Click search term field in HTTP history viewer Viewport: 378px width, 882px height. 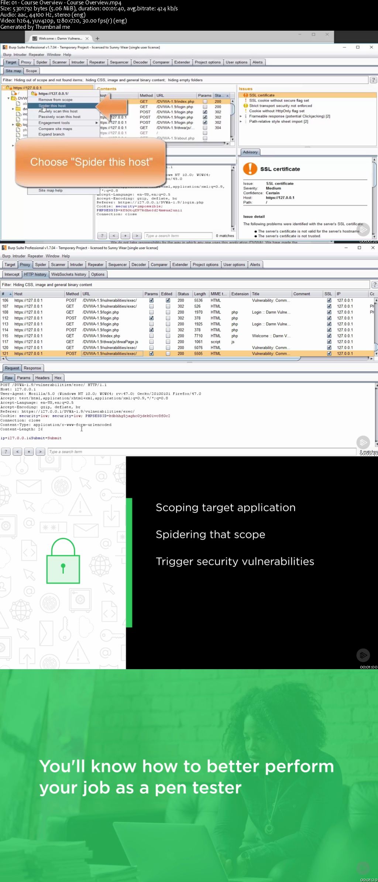(202, 452)
